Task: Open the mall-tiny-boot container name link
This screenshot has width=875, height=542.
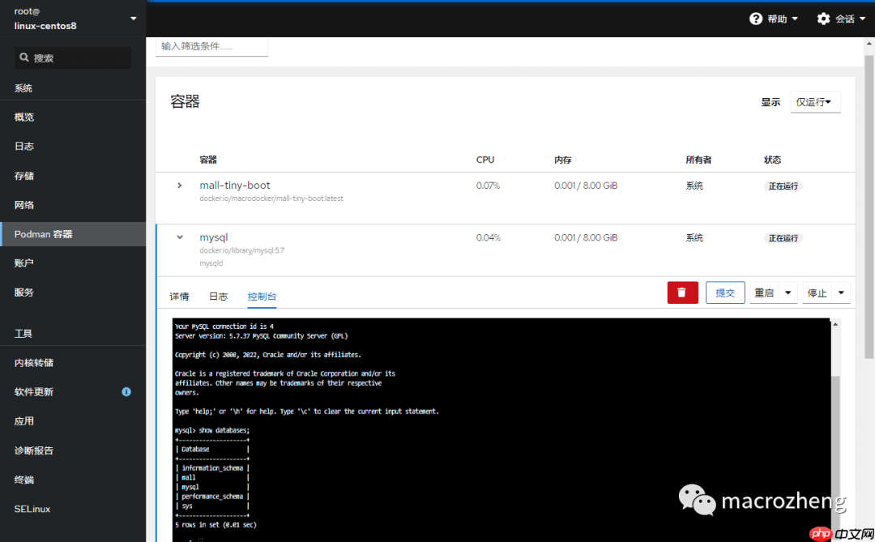Action: 235,185
